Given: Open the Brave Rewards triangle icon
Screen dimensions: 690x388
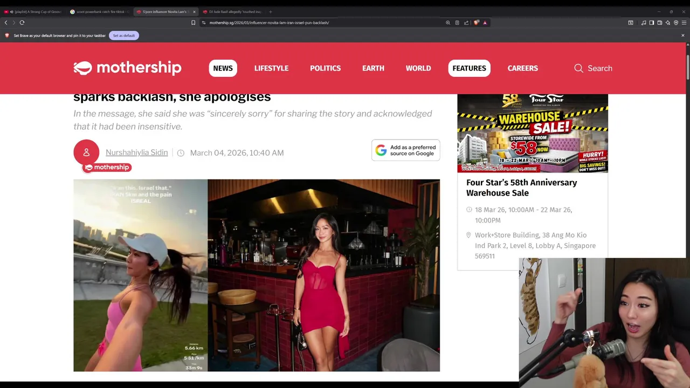Looking at the screenshot, I should coord(485,23).
